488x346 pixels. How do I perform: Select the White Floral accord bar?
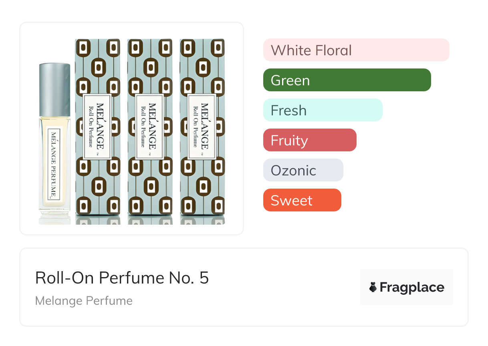point(356,50)
